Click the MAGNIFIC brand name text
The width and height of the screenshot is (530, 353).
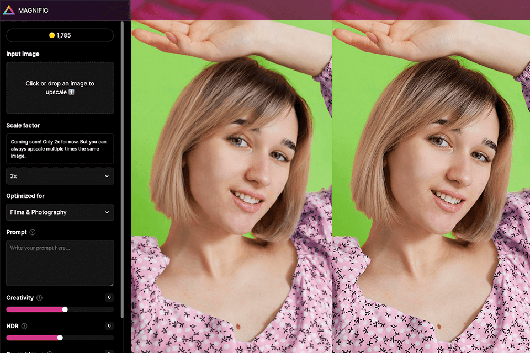pos(33,10)
